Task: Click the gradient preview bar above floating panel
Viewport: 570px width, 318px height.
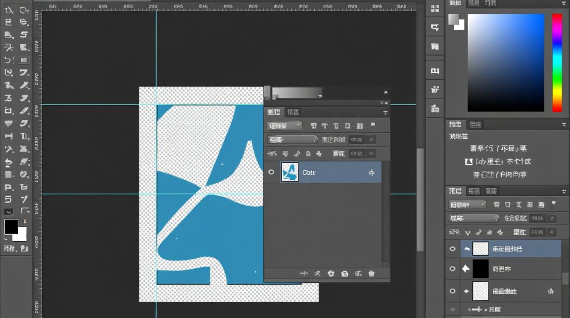Action: [x=297, y=93]
